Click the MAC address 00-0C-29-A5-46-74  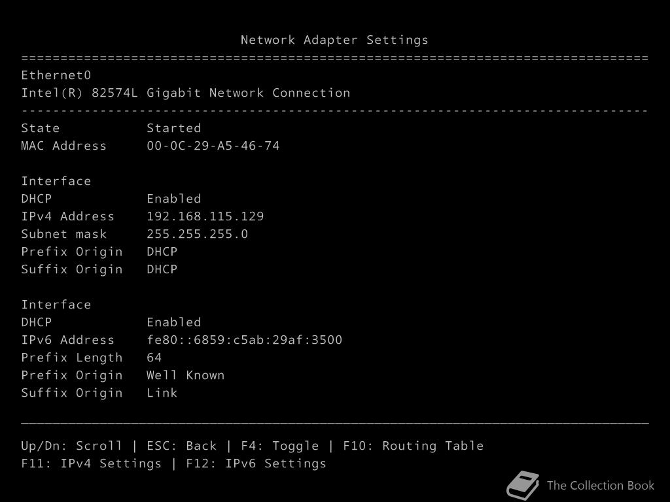click(213, 146)
